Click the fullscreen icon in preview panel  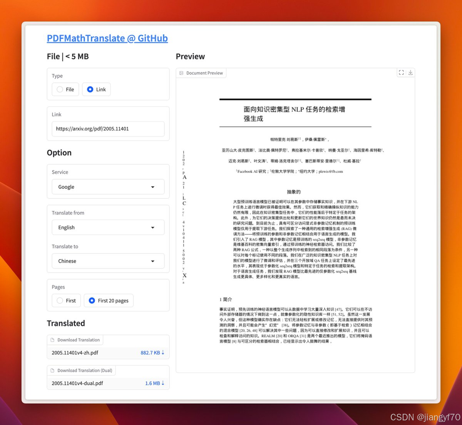click(402, 73)
